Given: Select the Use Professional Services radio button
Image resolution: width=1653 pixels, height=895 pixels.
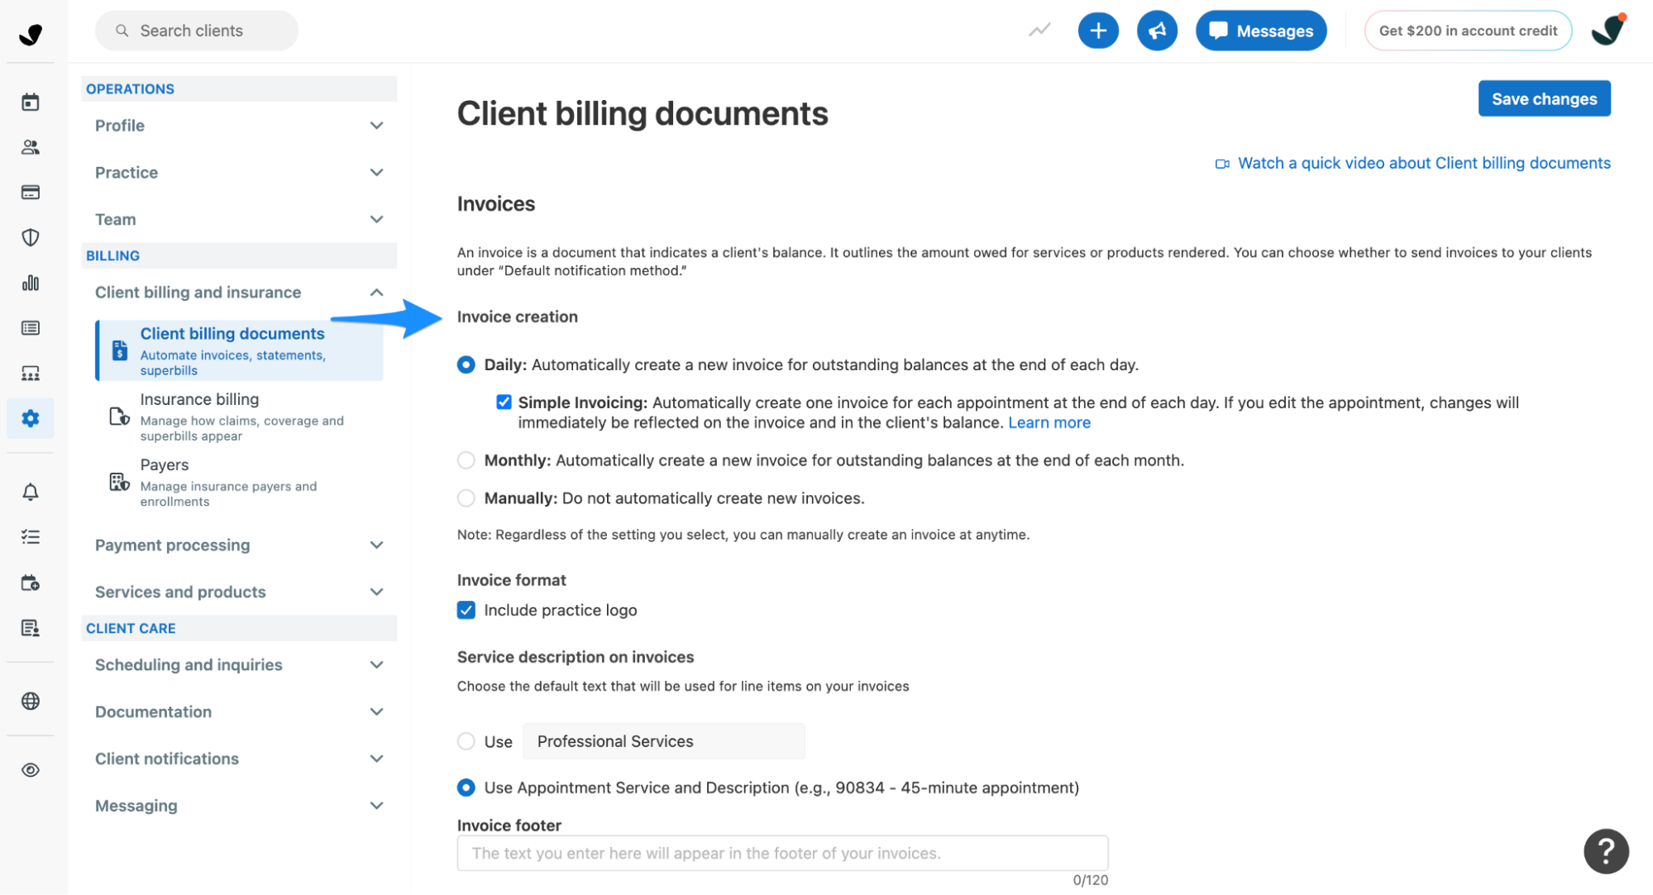Looking at the screenshot, I should click(466, 741).
